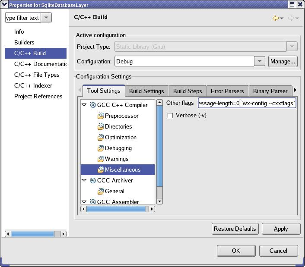Click the Cancel button
Screen dimensions: 305x267
tap(278, 251)
